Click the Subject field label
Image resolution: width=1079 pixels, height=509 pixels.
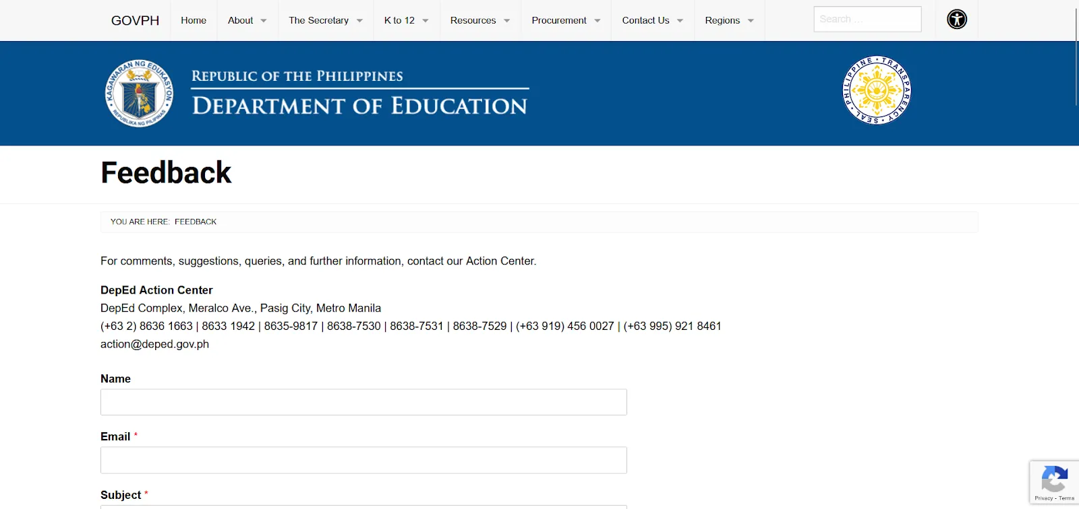pyautogui.click(x=121, y=495)
